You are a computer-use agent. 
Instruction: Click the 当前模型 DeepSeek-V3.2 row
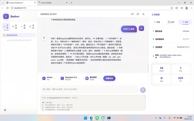(x=171, y=47)
